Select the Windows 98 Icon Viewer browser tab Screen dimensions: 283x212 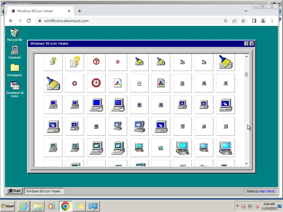(x=40, y=11)
